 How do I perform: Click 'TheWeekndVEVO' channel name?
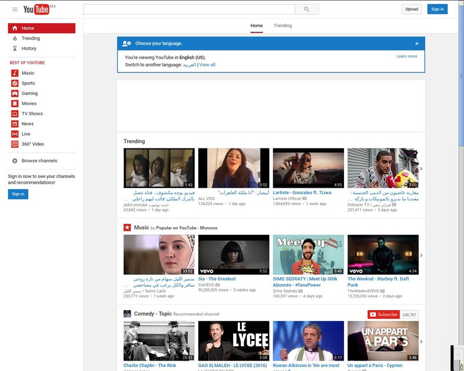(363, 291)
